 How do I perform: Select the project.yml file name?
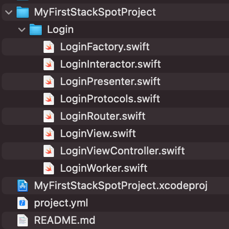(61, 203)
